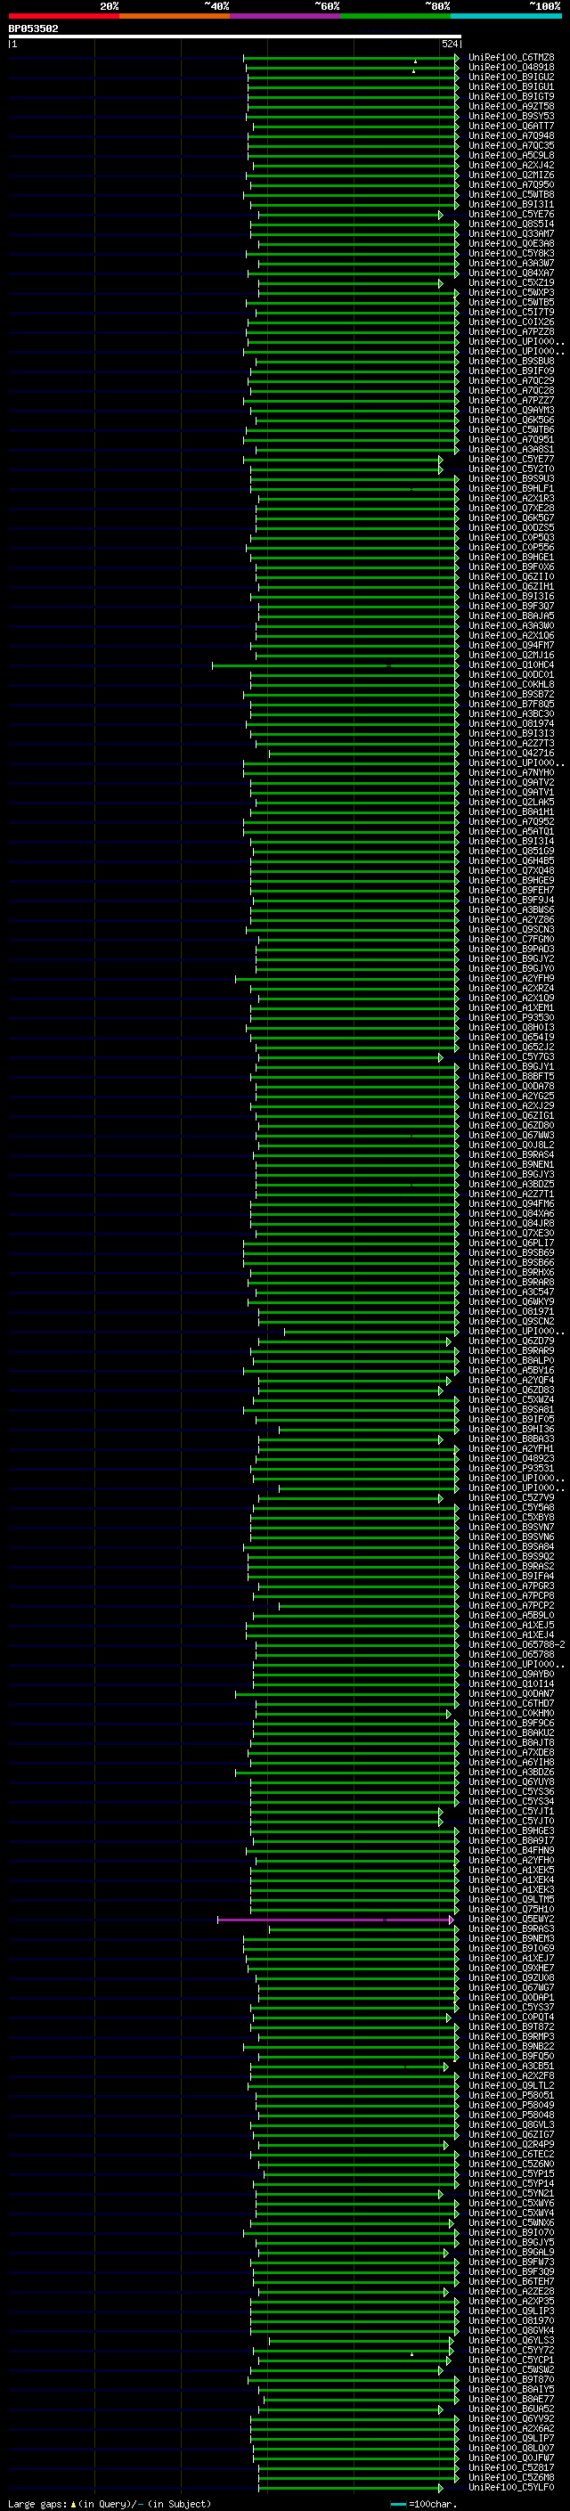
Task: Click the UniRef100_B9FEH7 label
Action: point(511,891)
